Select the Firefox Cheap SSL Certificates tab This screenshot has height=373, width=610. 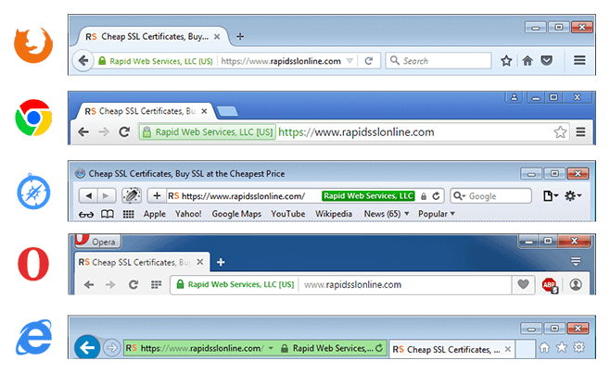click(x=152, y=36)
